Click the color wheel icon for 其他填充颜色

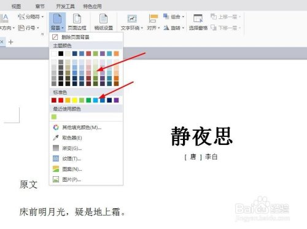pyautogui.click(x=56, y=127)
